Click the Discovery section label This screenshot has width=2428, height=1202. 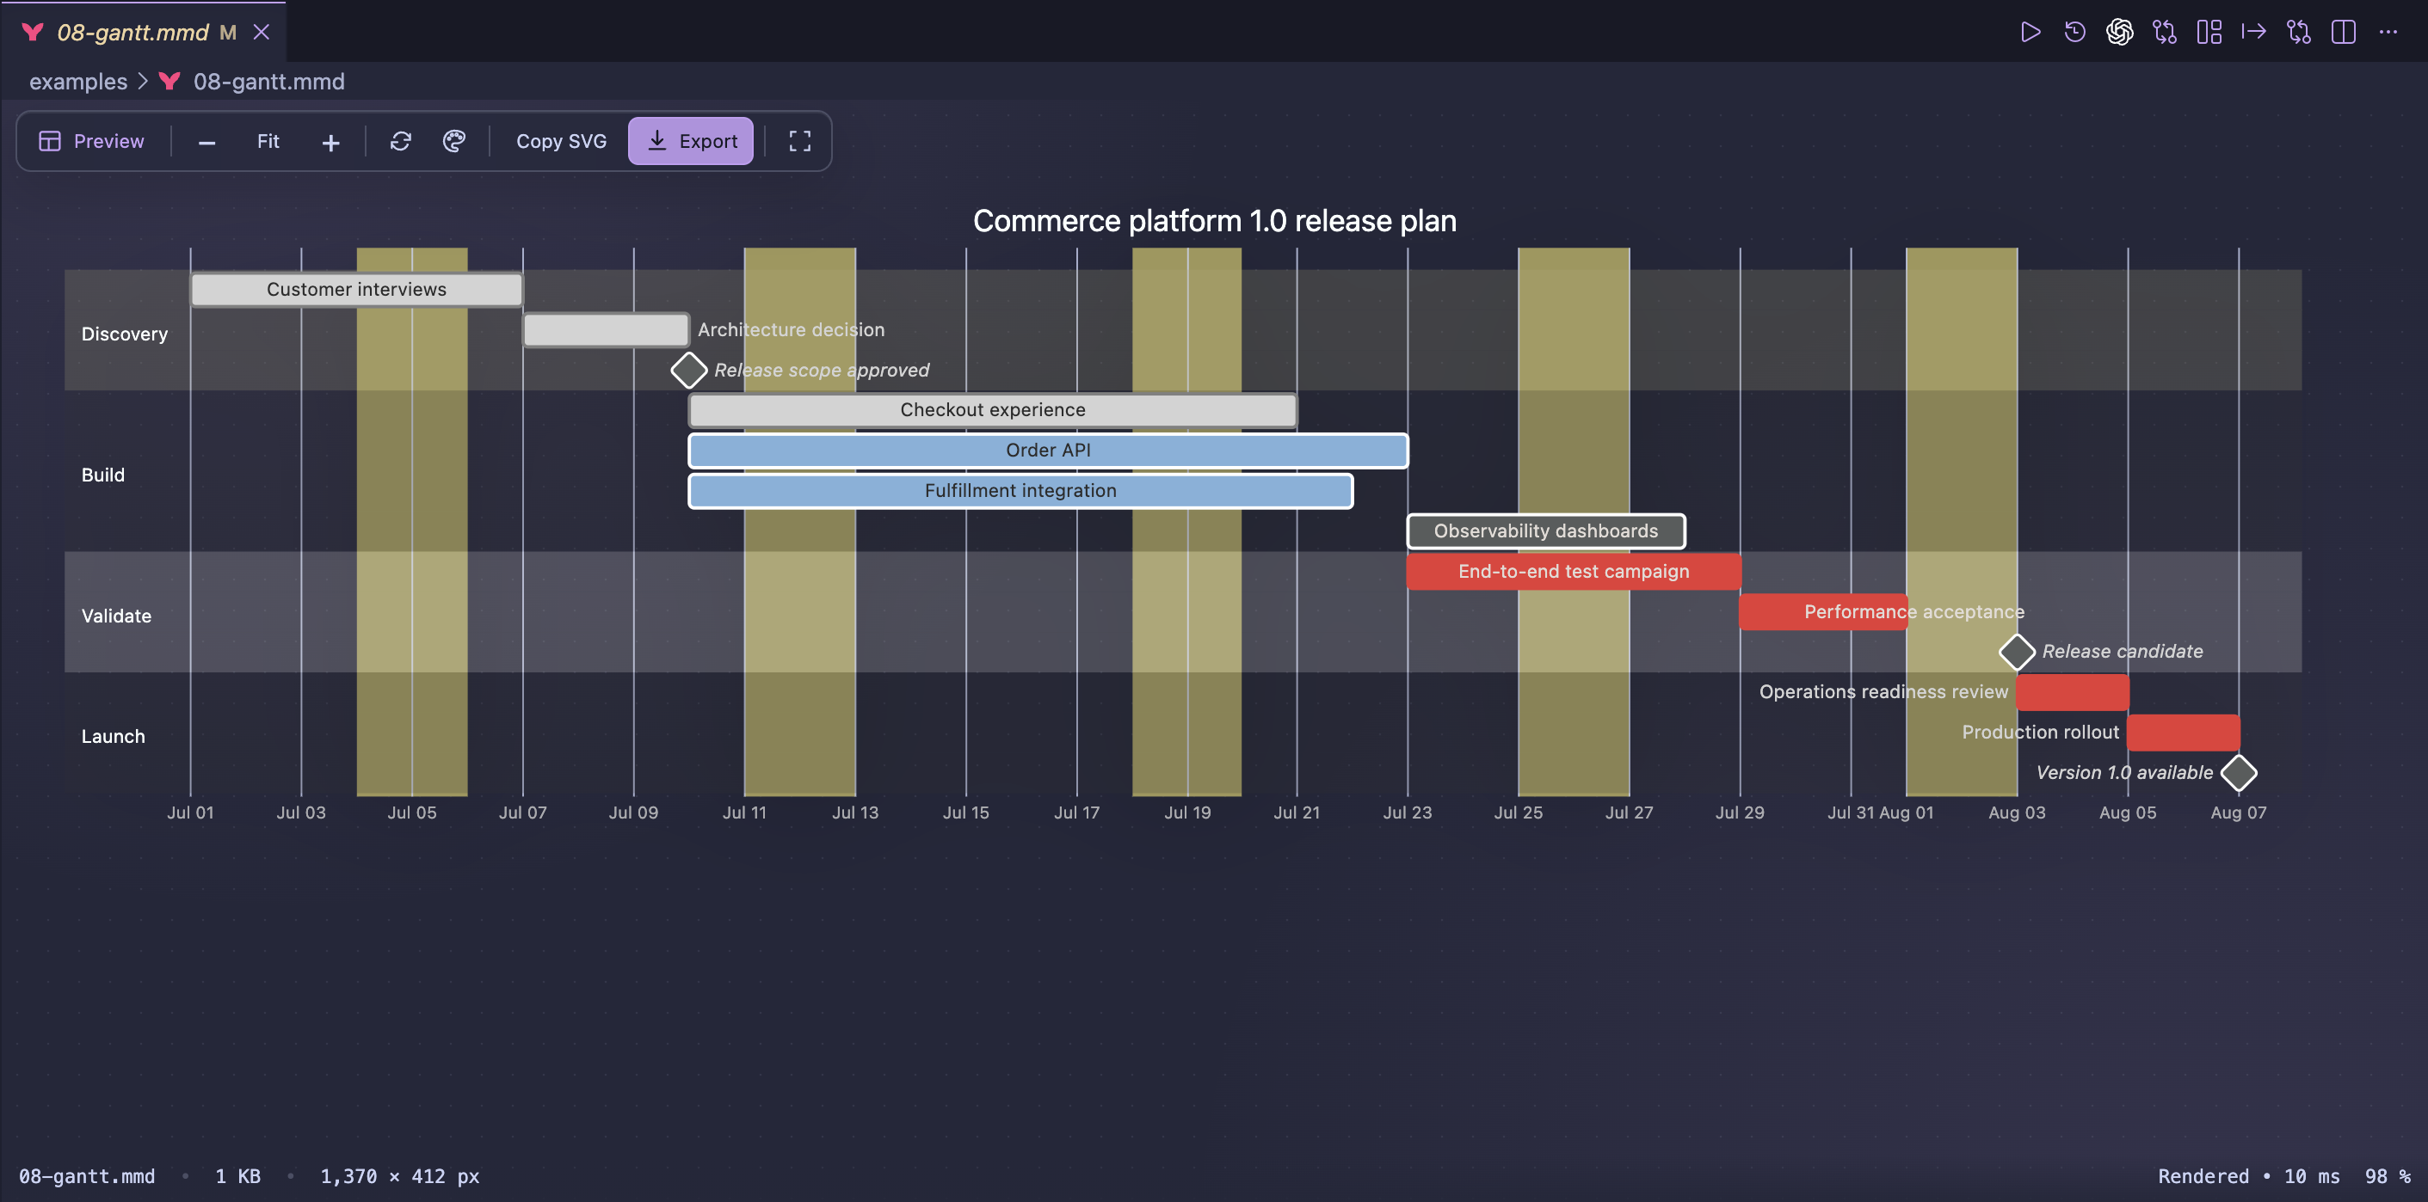125,334
